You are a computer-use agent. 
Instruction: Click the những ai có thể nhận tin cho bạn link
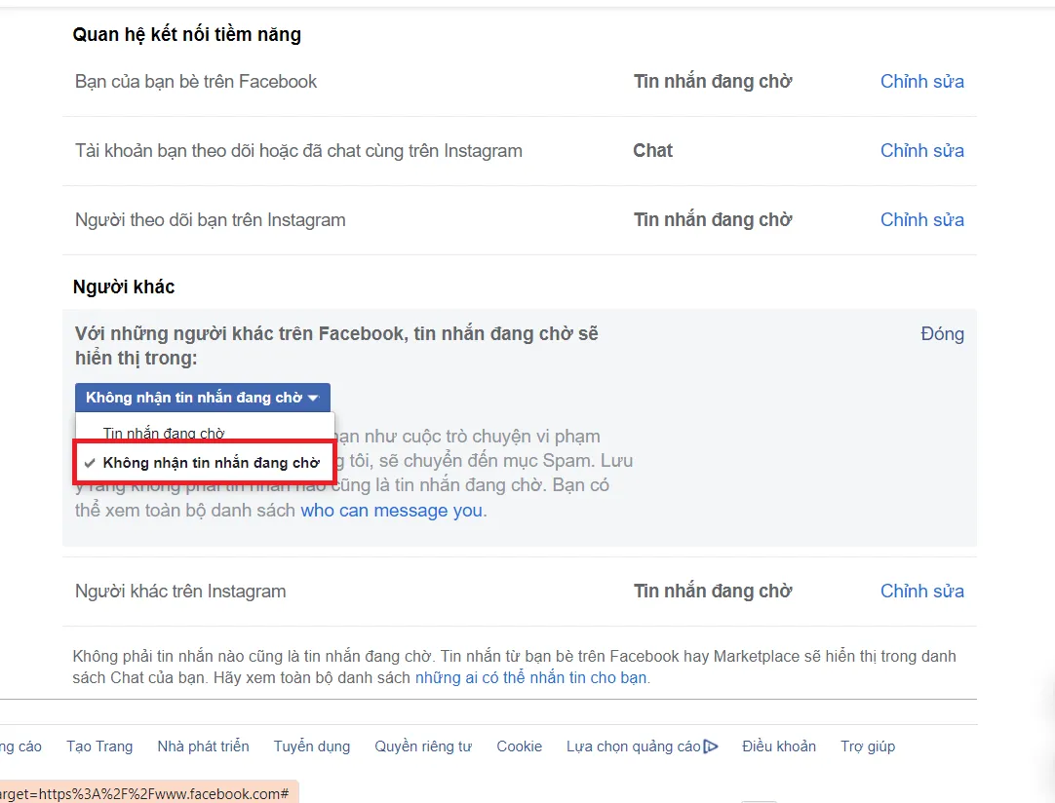pyautogui.click(x=534, y=677)
